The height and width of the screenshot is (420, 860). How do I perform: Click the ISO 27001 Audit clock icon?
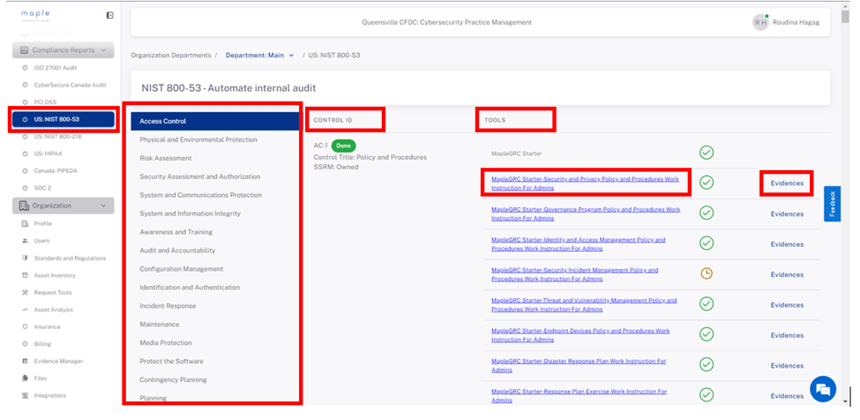(x=25, y=68)
